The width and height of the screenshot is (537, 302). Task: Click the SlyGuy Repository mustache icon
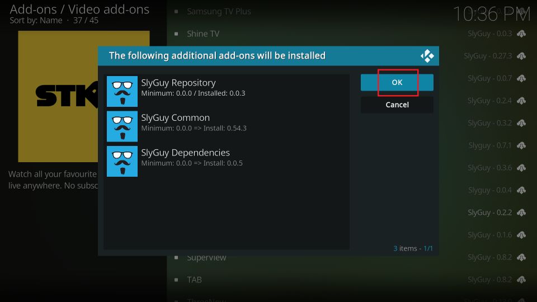pos(123,91)
